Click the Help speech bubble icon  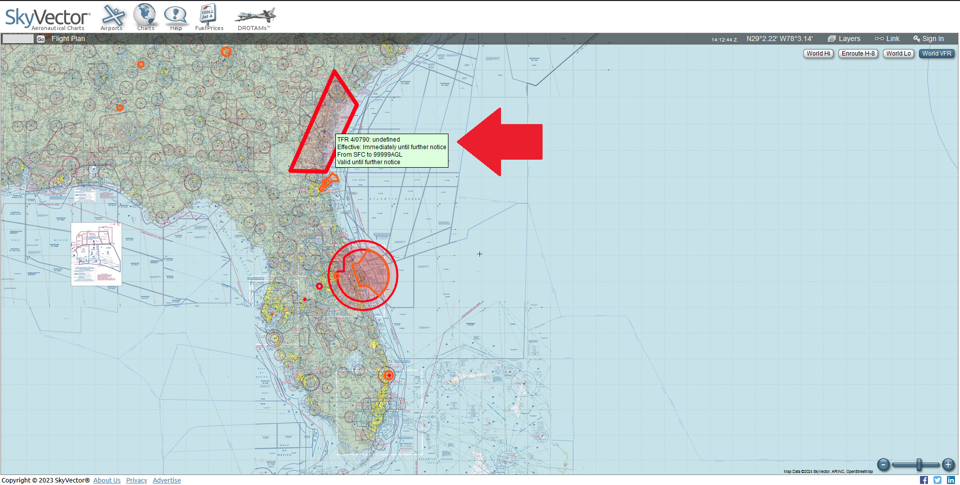coord(176,18)
